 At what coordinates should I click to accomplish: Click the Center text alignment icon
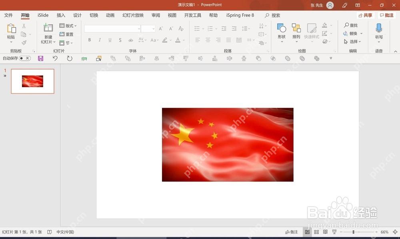(208, 40)
